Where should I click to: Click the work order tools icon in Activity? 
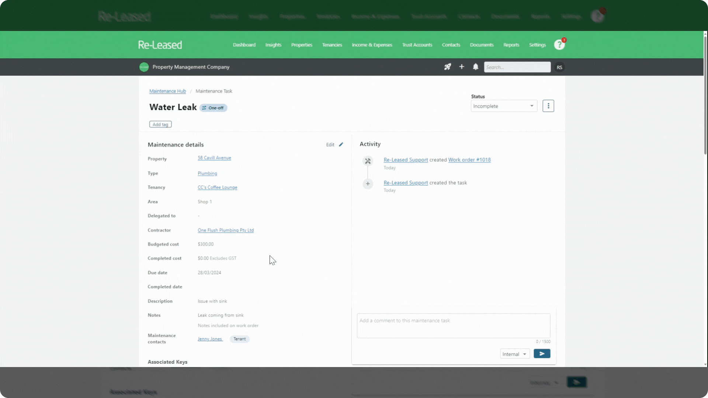pyautogui.click(x=368, y=161)
